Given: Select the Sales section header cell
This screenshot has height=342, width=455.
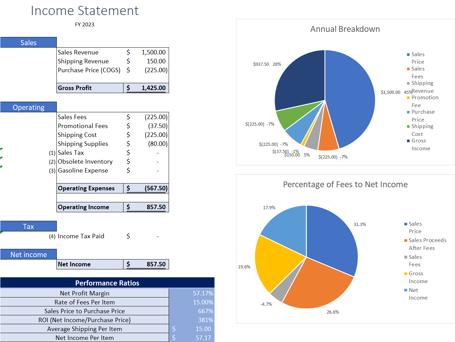Looking at the screenshot, I should [28, 42].
